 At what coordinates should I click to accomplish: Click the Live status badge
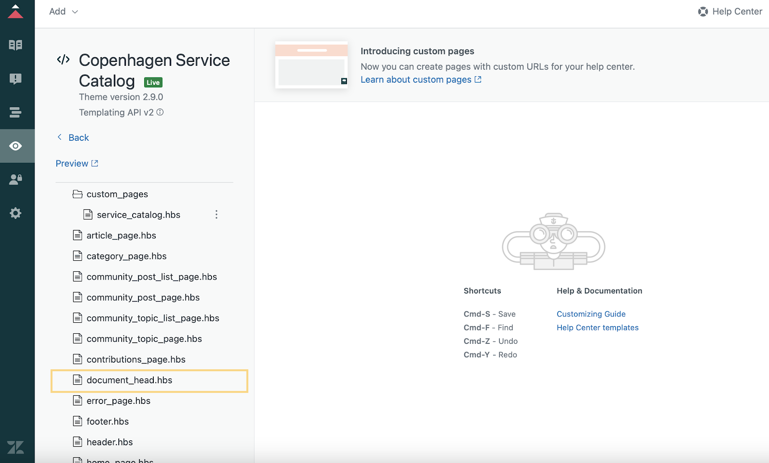(153, 82)
